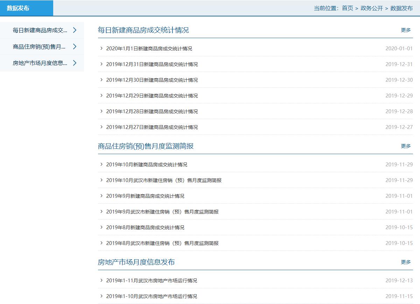Image resolution: width=420 pixels, height=304 pixels.
Task: Click chevron beside 商品住房销(预)售月 sidebar item
Action: [75, 46]
